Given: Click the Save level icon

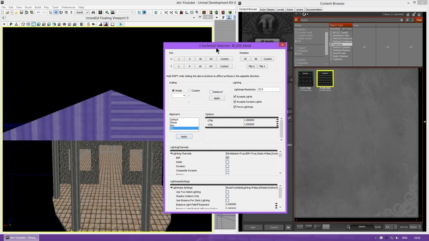Looking at the screenshot, I should tap(21, 12).
